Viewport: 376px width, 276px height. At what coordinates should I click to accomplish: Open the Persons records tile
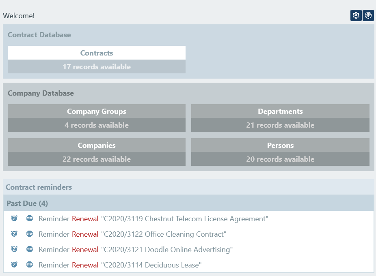(x=280, y=152)
